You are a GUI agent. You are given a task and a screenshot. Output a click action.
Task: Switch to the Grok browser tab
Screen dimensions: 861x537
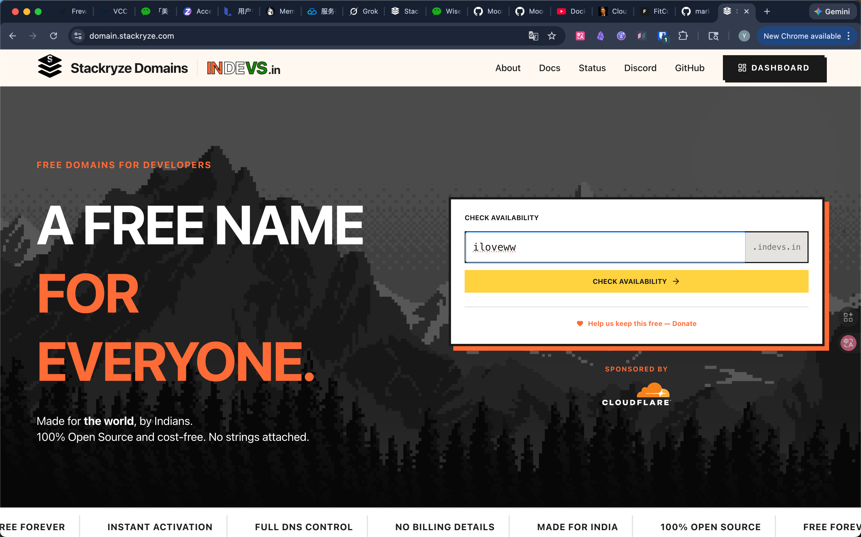coord(364,11)
